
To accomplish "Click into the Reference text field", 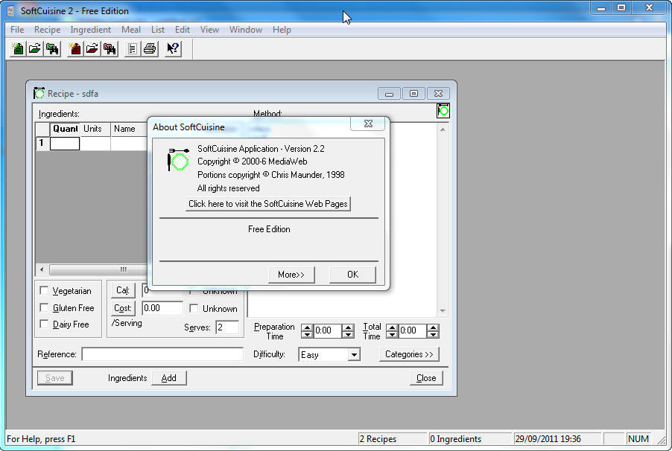I will tap(162, 354).
